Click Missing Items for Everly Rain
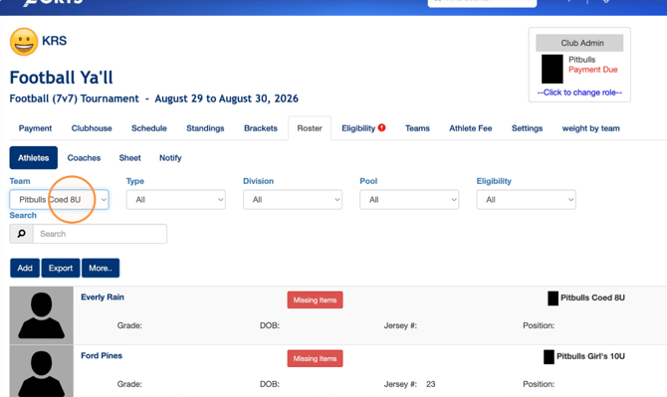The height and width of the screenshot is (397, 667). (315, 300)
